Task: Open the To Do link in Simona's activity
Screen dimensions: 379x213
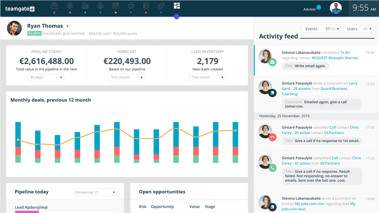Action: (x=345, y=52)
